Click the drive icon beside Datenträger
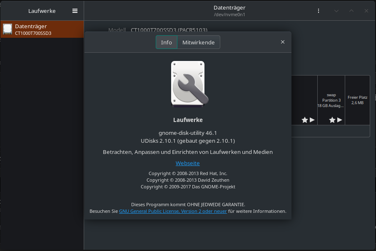Image resolution: width=376 pixels, height=251 pixels. (7, 29)
